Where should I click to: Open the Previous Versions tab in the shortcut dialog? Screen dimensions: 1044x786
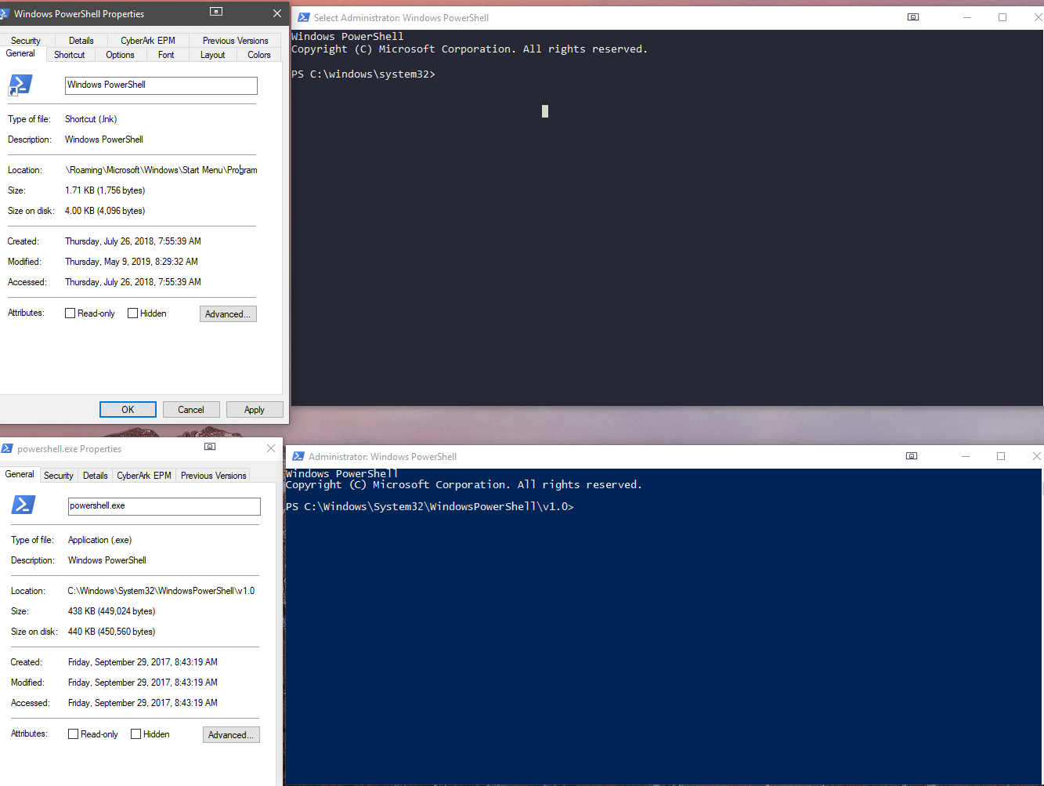(x=235, y=40)
